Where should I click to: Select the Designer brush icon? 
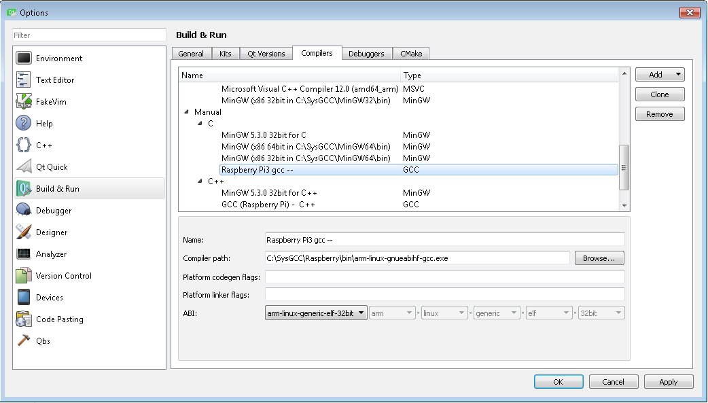click(24, 232)
